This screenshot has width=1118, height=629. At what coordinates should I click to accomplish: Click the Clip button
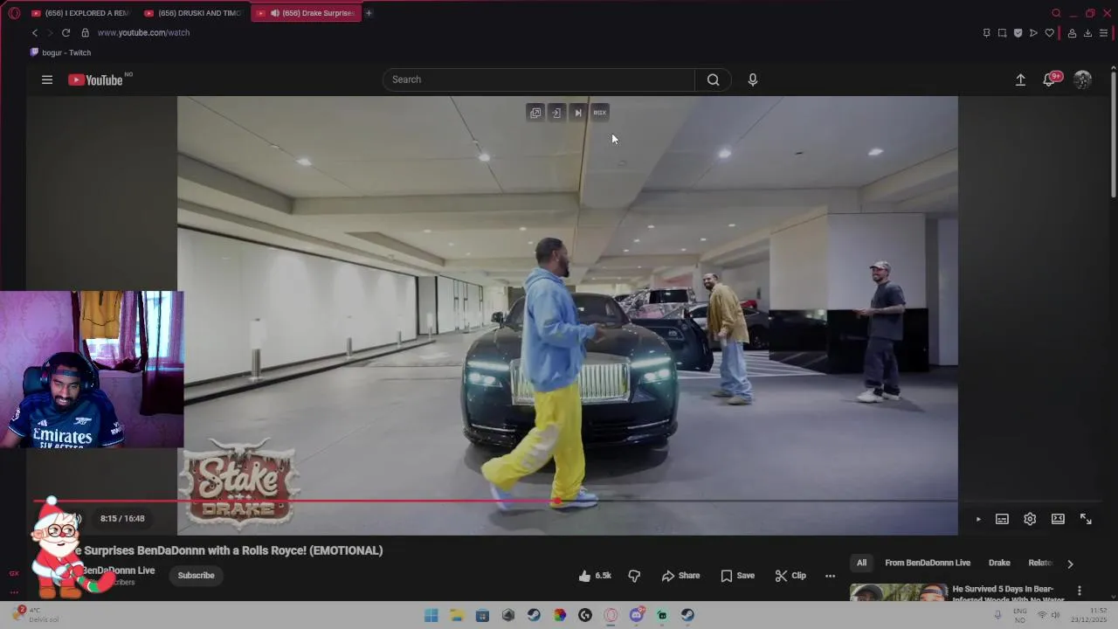pos(790,576)
